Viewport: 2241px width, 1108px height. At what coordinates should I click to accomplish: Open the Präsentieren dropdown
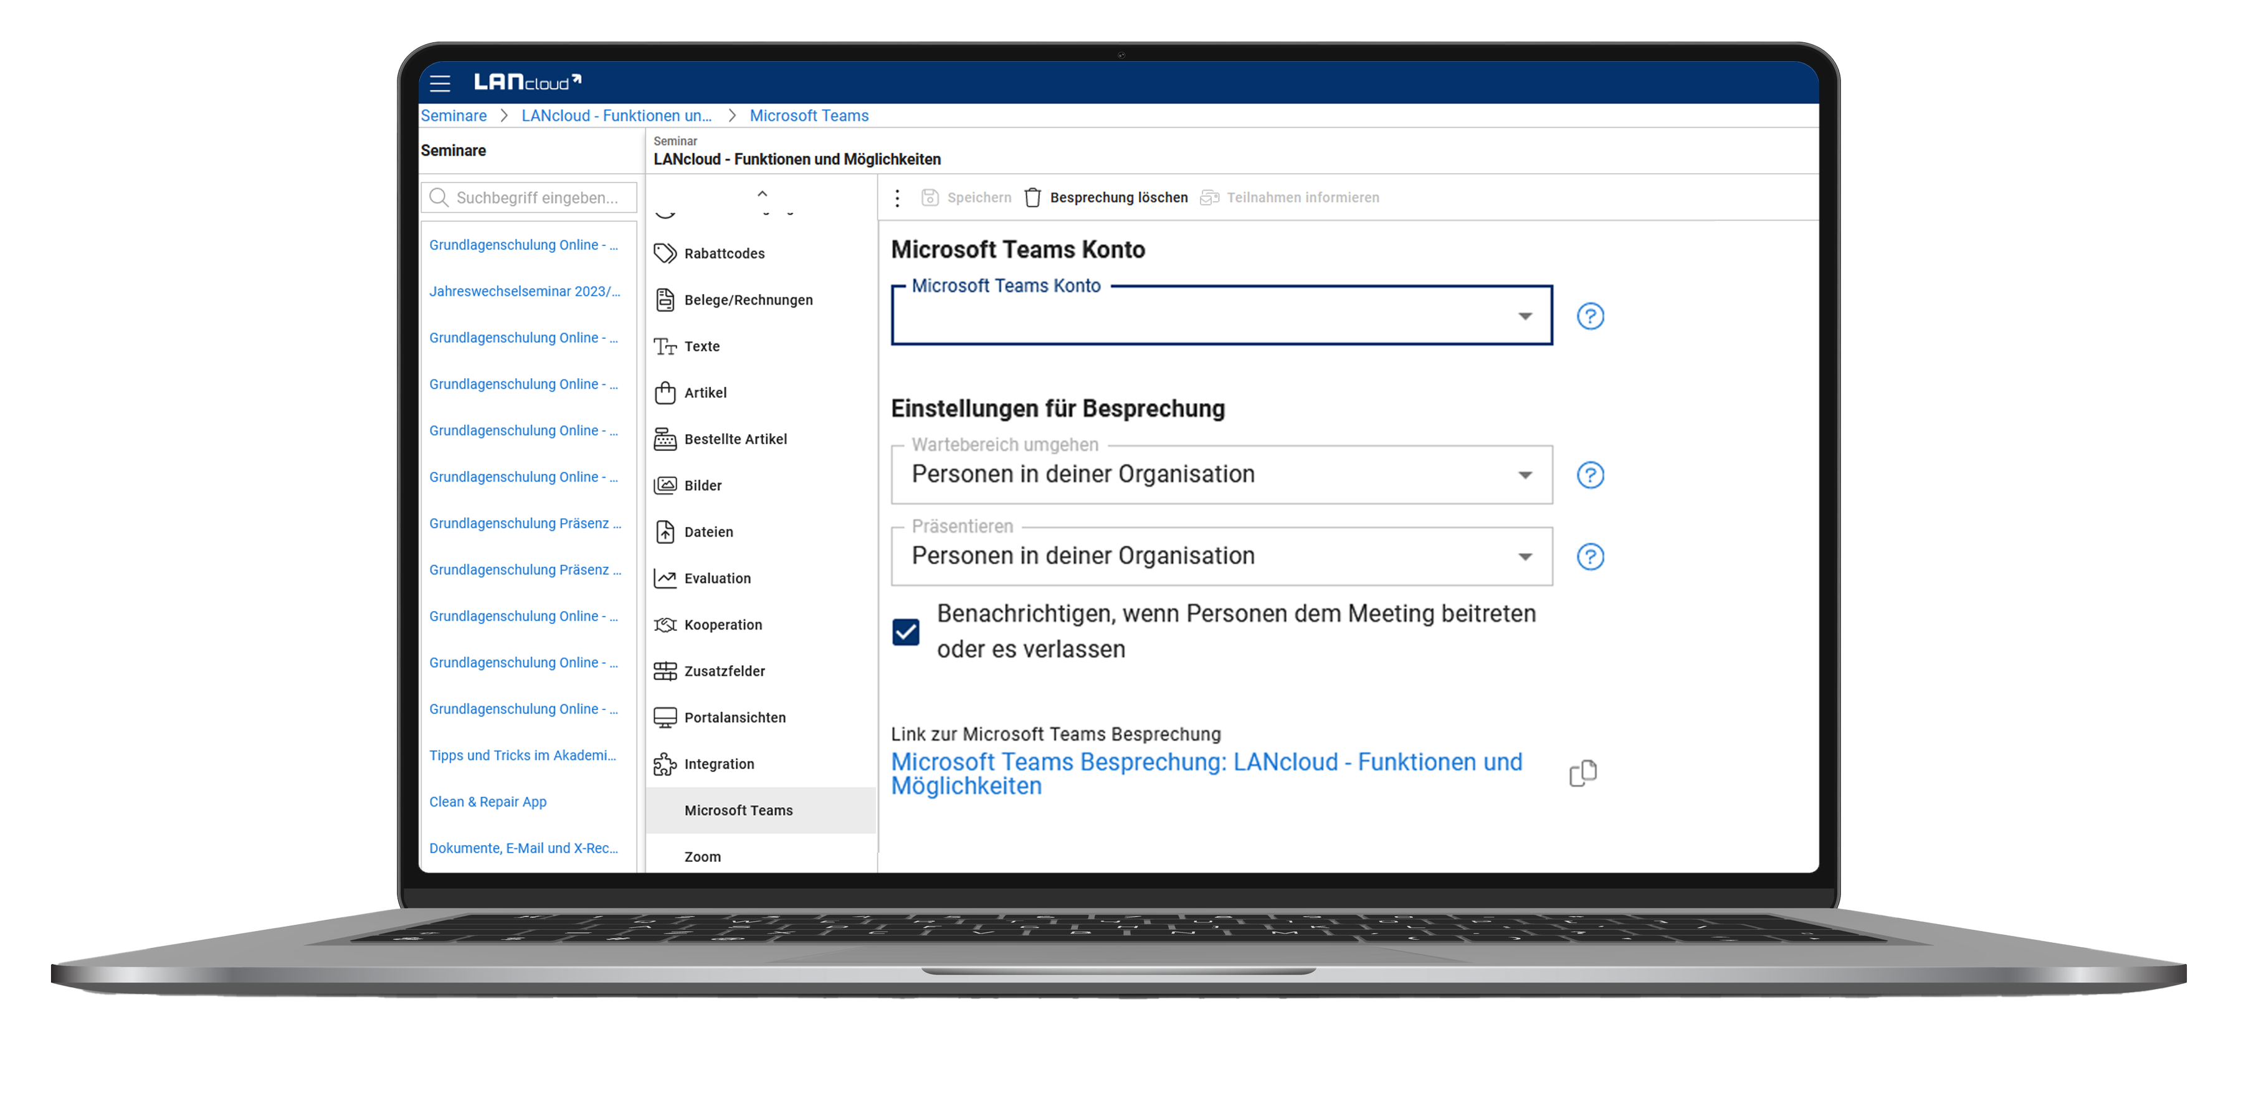coord(1220,557)
